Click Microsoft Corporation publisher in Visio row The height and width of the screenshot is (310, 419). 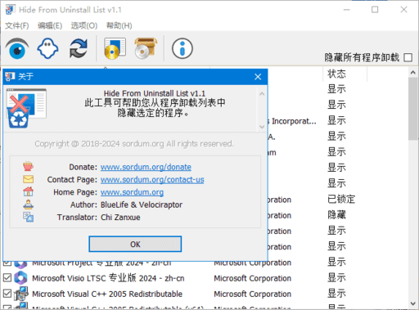click(x=252, y=278)
